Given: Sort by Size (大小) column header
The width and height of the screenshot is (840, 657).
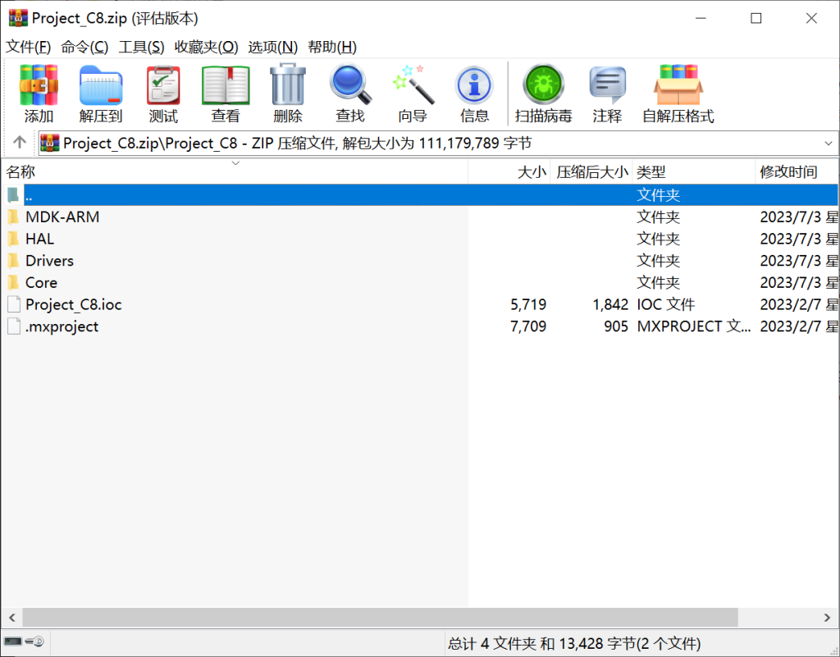Looking at the screenshot, I should (x=509, y=171).
